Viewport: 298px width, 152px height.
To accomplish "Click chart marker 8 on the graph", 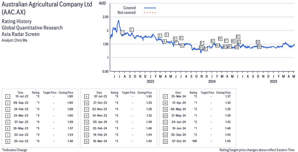I will click(x=181, y=38).
